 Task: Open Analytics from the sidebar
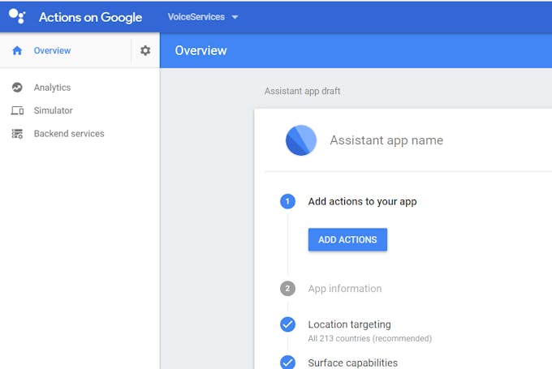(52, 88)
